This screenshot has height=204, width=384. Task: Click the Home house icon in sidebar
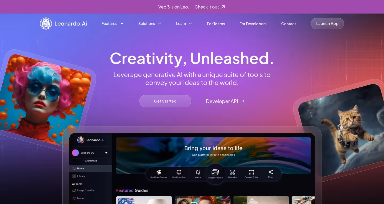tap(74, 168)
